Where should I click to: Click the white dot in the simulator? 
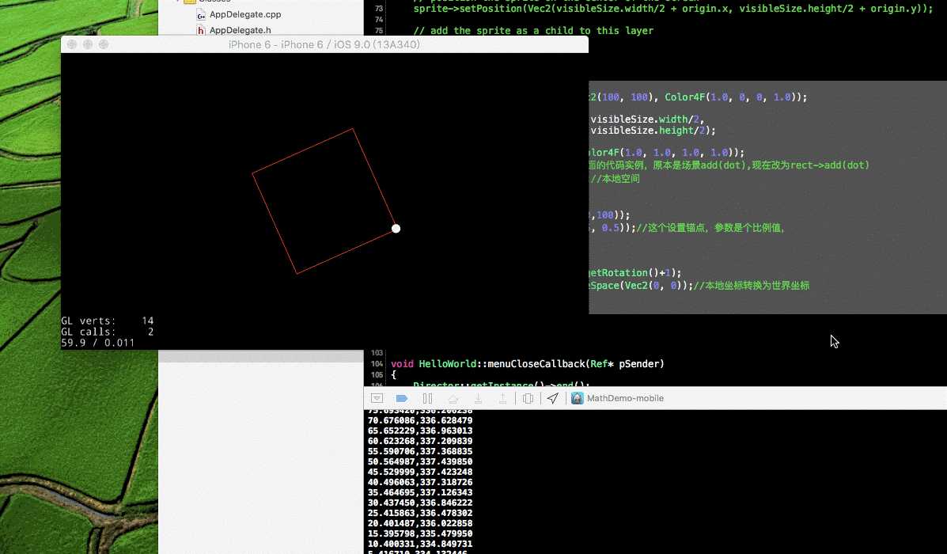396,229
